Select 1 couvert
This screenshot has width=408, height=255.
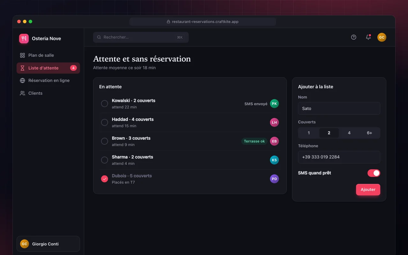click(309, 133)
